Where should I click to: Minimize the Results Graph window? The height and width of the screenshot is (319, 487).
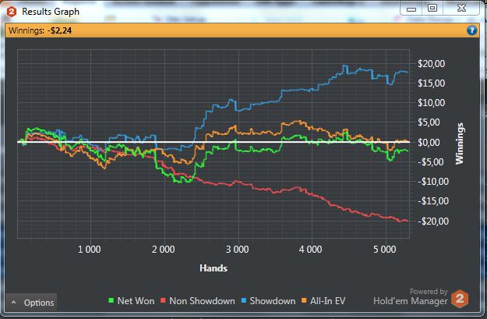[411, 9]
